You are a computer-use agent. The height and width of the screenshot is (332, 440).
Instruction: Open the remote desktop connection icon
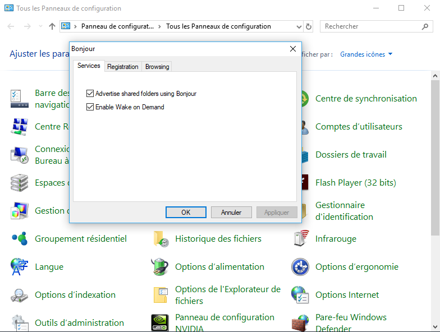coord(19,155)
